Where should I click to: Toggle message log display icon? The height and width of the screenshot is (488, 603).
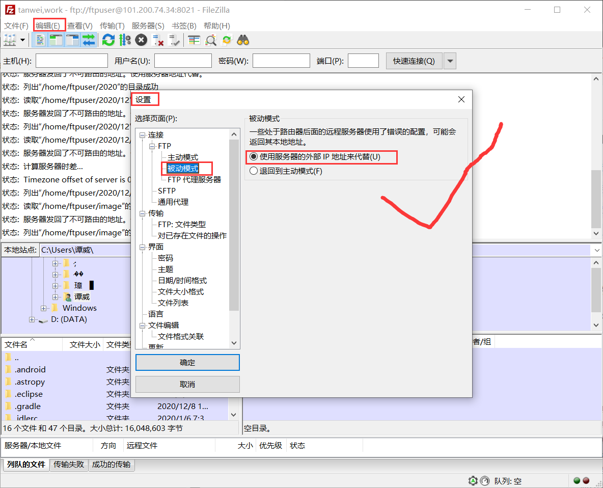(x=39, y=40)
